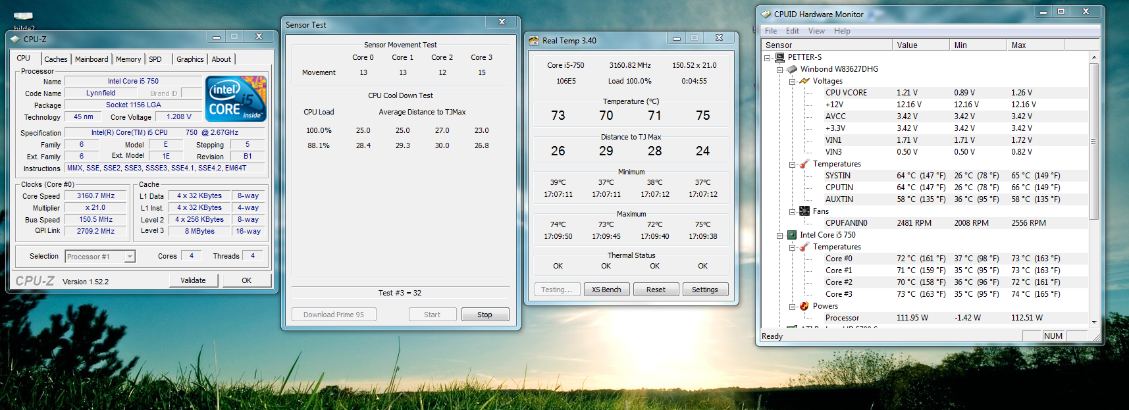The image size is (1129, 410).
Task: Click Download Prime 95 button
Action: tap(334, 315)
